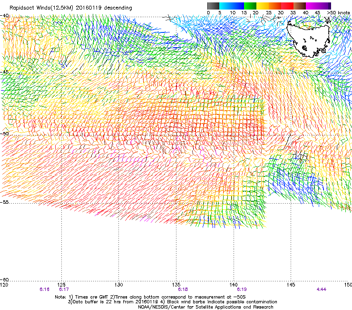Click the green 15-20 knots legend segment

click(x=250, y=6)
